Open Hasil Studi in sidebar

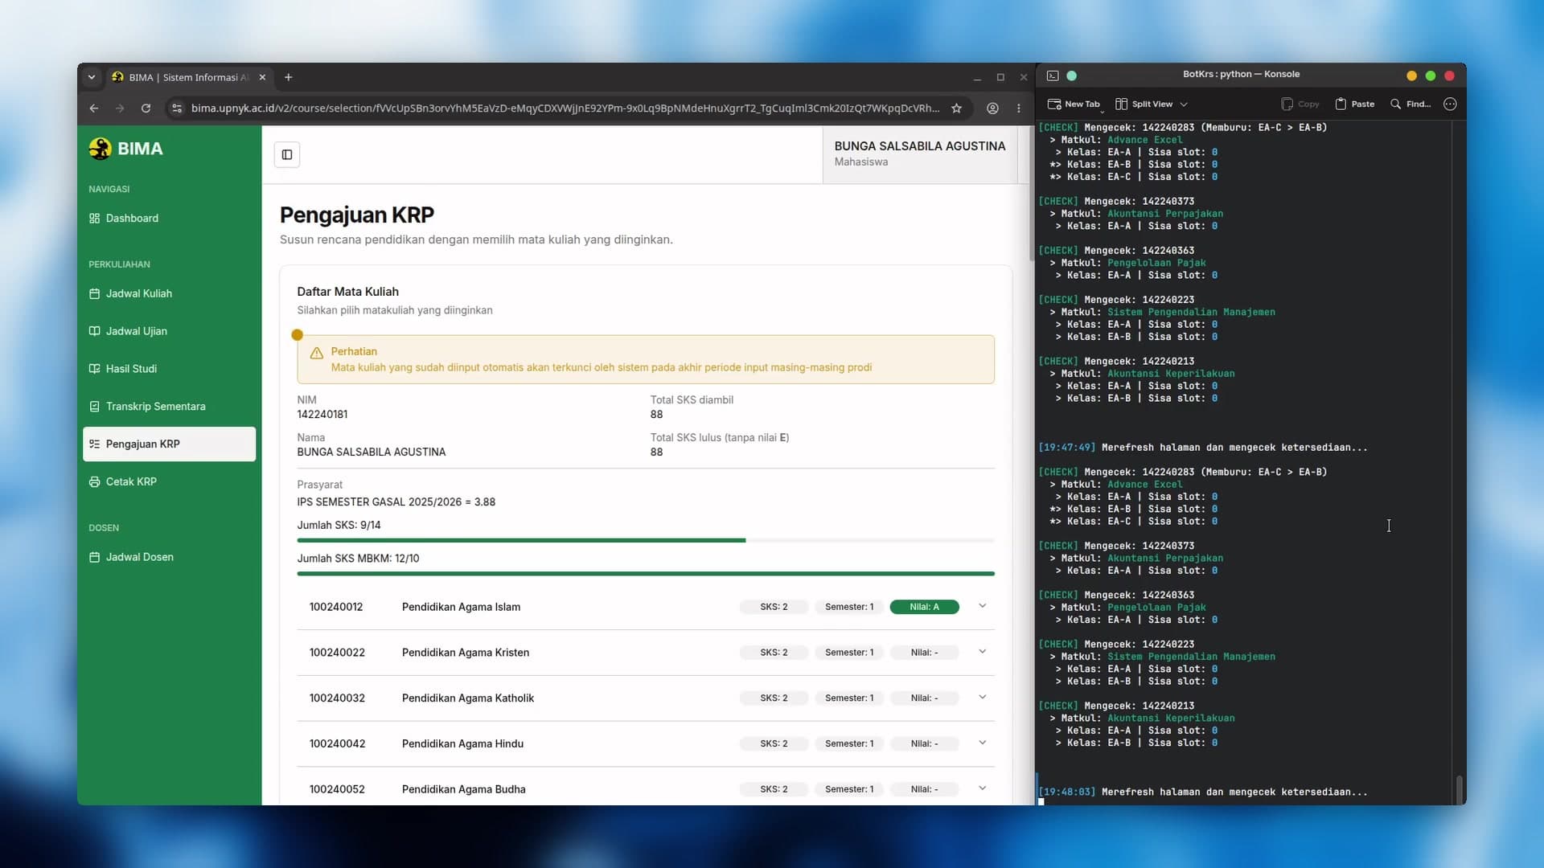[x=169, y=369]
